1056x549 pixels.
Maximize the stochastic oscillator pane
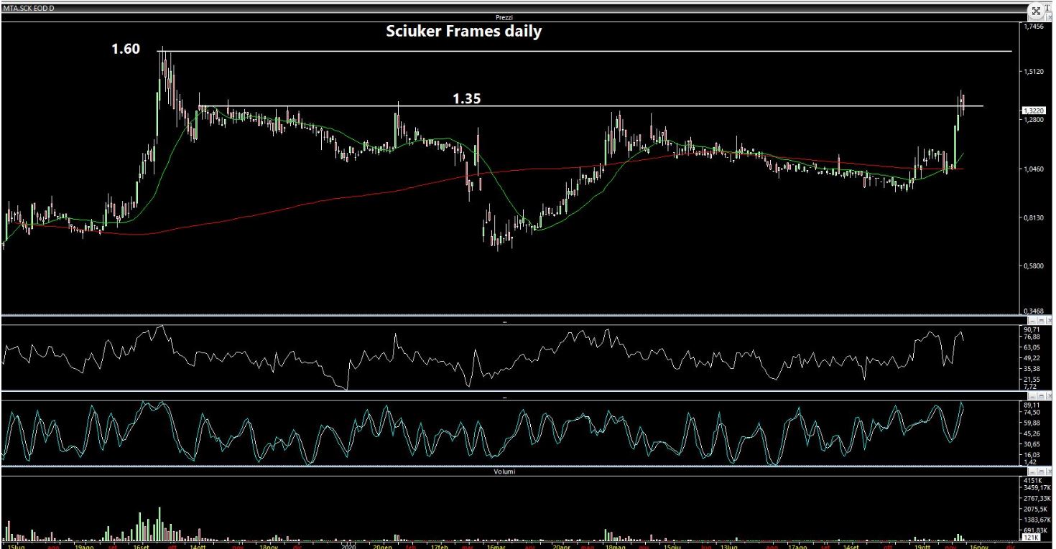coord(1041,396)
